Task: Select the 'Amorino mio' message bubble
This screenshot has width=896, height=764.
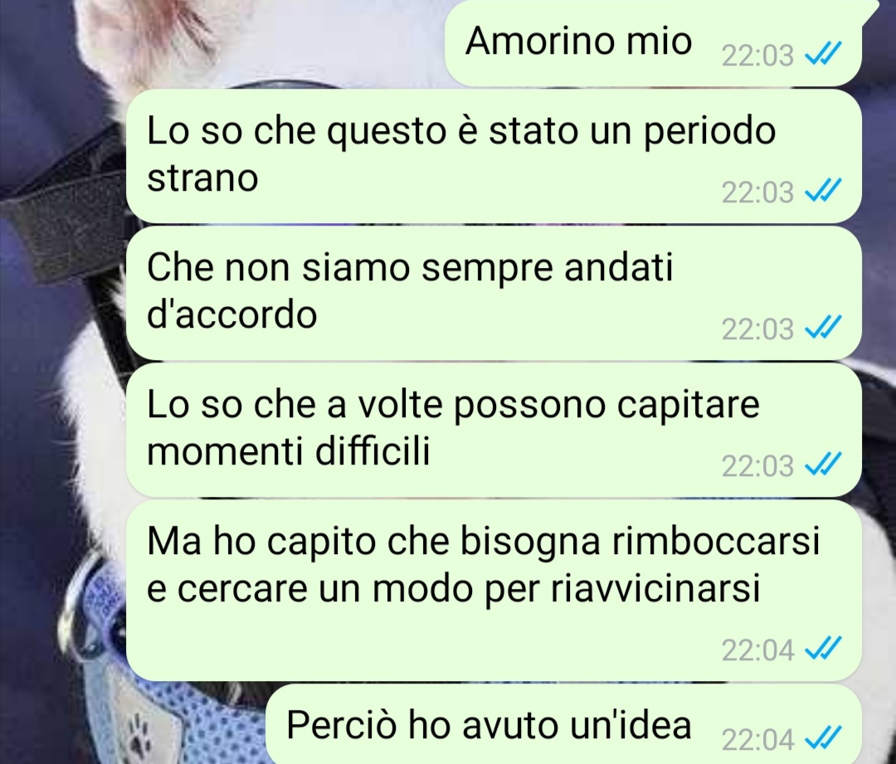Action: [653, 43]
